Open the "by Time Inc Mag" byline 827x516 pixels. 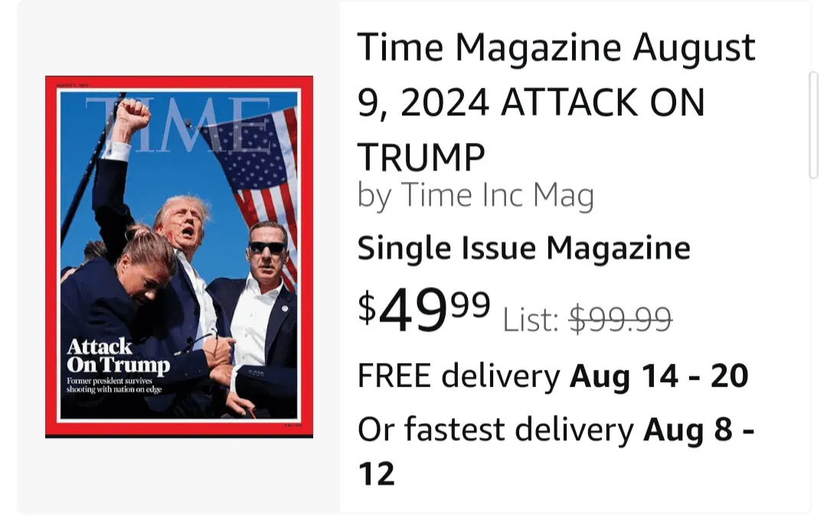pos(476,196)
